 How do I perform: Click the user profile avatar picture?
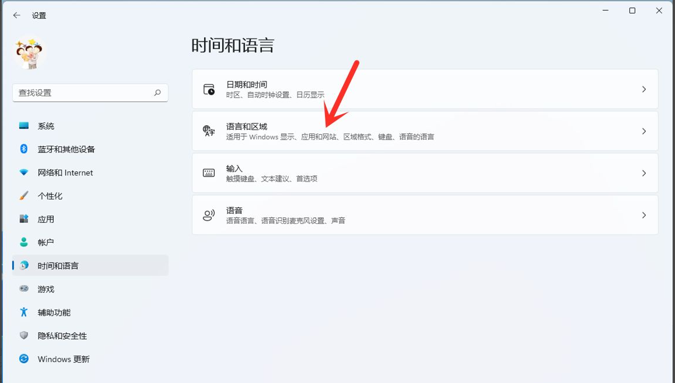click(29, 54)
